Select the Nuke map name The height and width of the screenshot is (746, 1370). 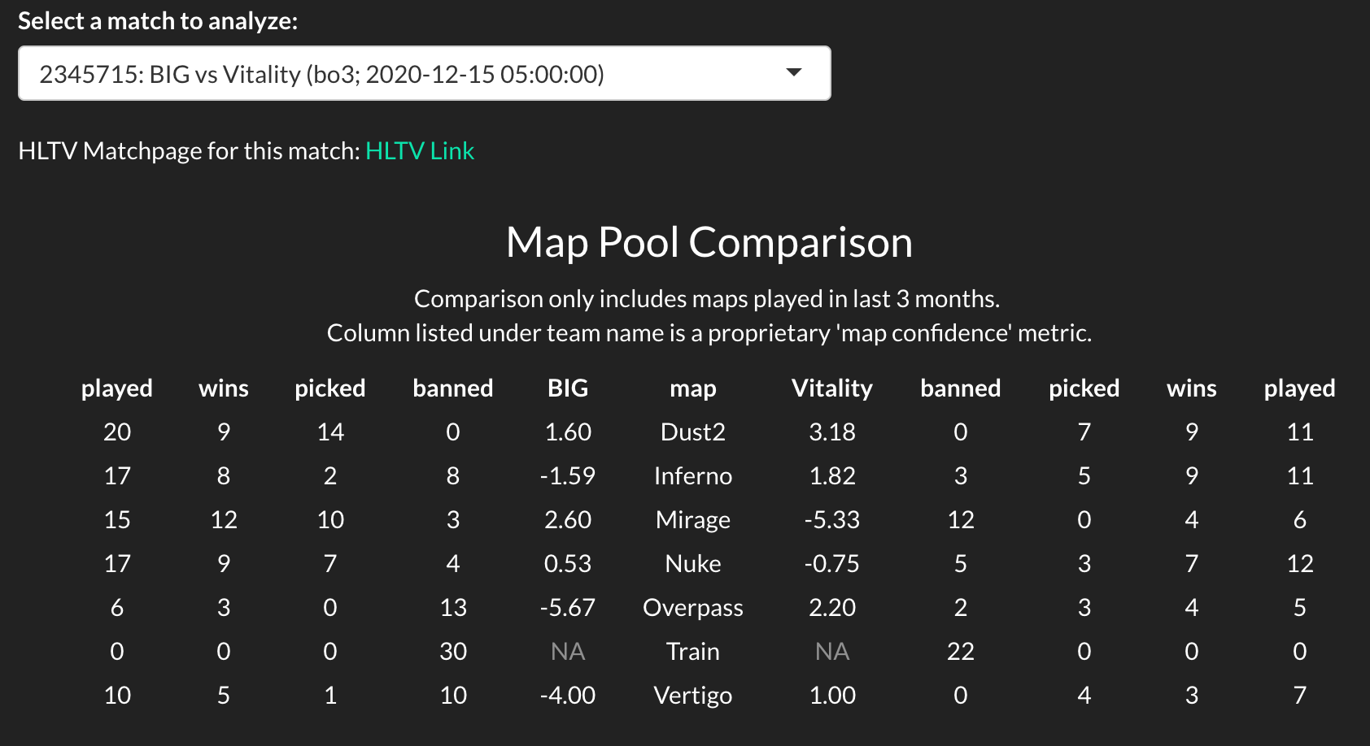(692, 564)
